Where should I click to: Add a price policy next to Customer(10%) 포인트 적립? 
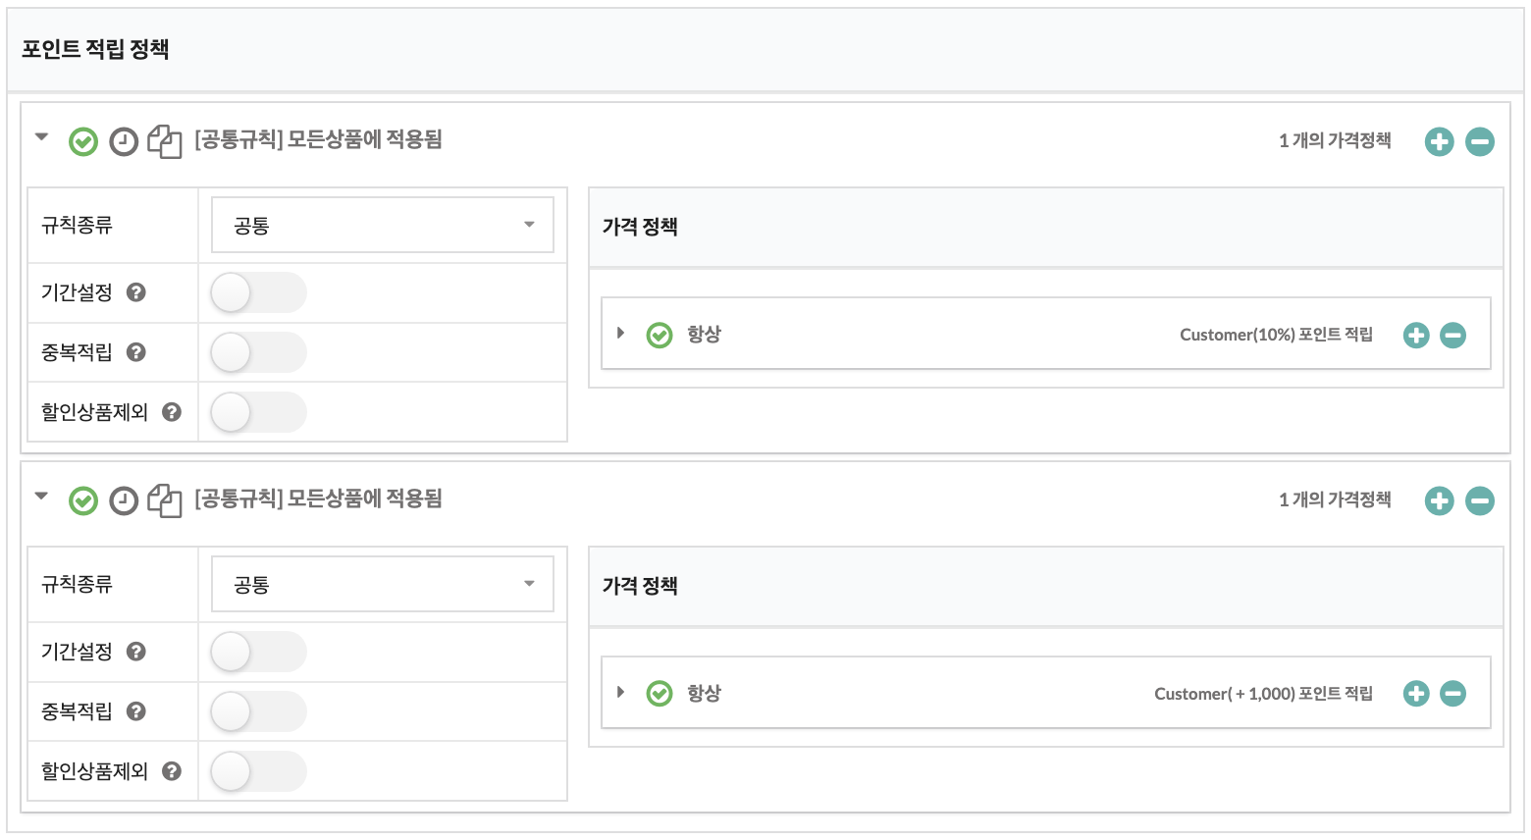1416,336
